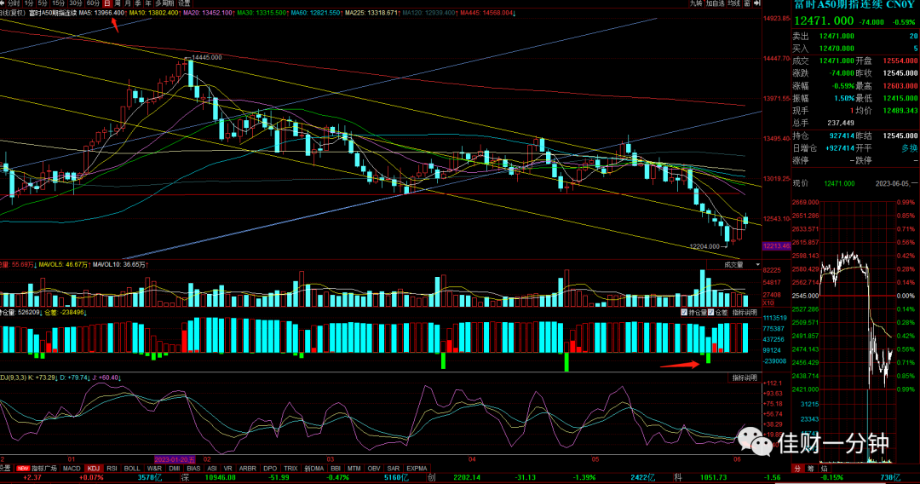The height and width of the screenshot is (484, 920).
Task: Open the 设置 settings menu at top
Action: (x=184, y=3)
